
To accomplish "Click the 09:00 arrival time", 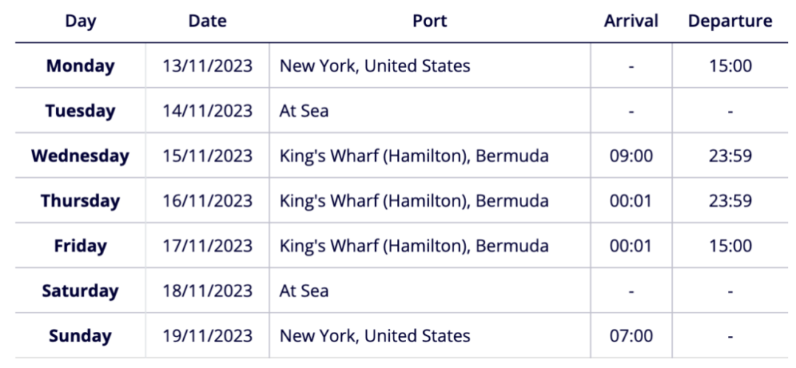I will [x=631, y=156].
